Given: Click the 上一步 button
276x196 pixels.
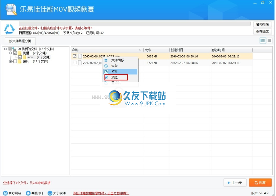Looking at the screenshot, I should (x=235, y=183).
